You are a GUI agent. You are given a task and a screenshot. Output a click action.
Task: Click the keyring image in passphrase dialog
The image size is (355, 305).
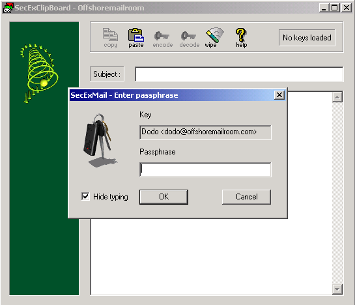[100, 141]
